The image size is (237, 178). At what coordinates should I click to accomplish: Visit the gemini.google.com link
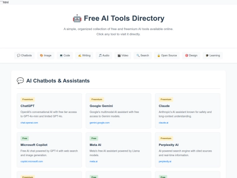coord(100,123)
